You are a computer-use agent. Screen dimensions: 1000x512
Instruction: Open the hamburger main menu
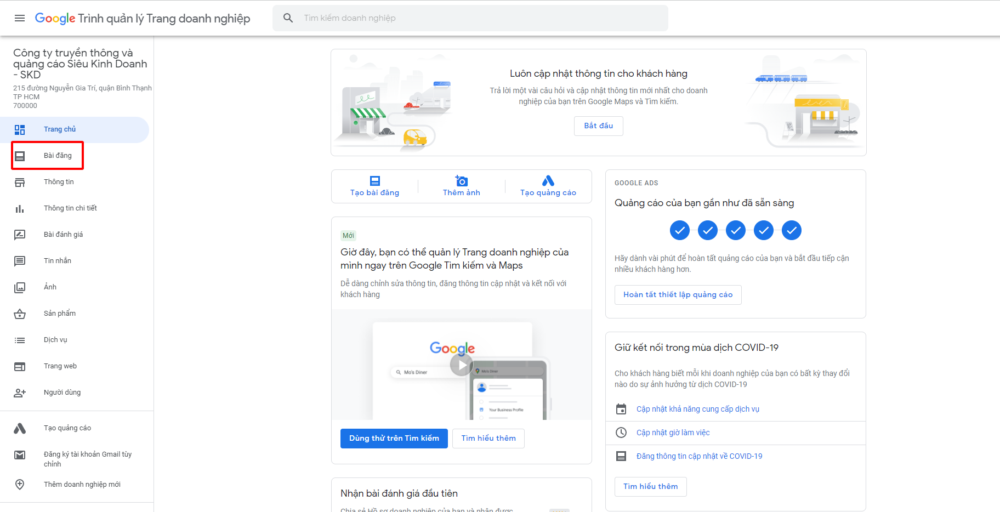20,18
